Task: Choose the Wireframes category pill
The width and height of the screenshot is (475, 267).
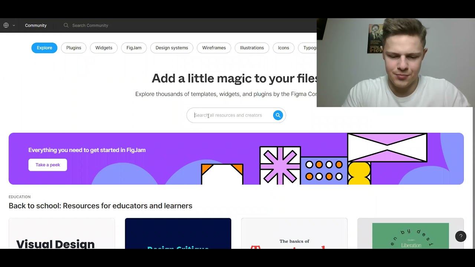Action: pyautogui.click(x=214, y=48)
